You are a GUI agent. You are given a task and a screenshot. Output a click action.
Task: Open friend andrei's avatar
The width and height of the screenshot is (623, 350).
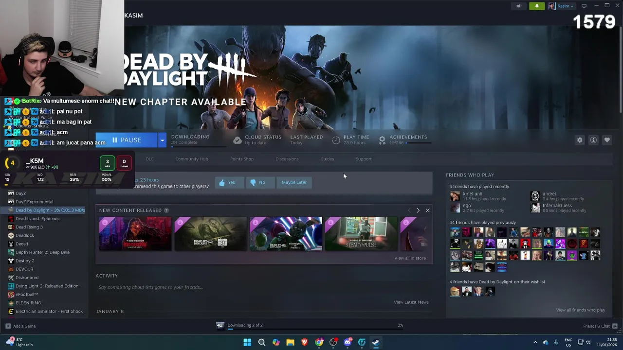535,196
